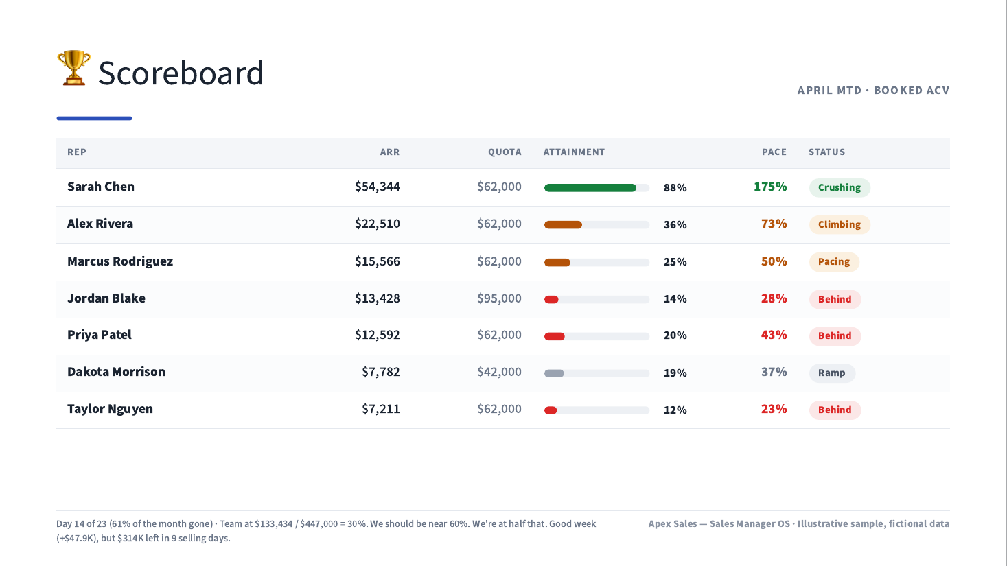Image resolution: width=1007 pixels, height=566 pixels.
Task: Sort by the QUOTA column header
Action: pyautogui.click(x=505, y=152)
